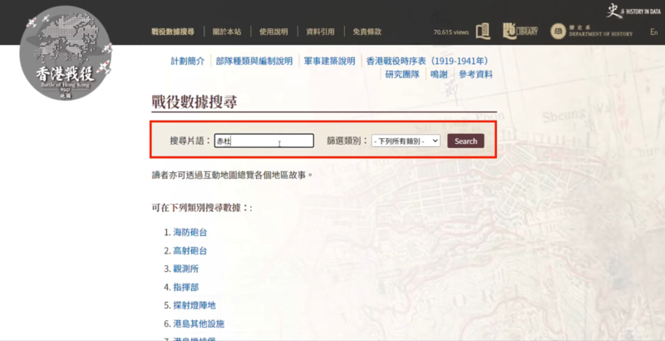Open the 關於本站 menu item
The width and height of the screenshot is (665, 341).
tap(227, 32)
